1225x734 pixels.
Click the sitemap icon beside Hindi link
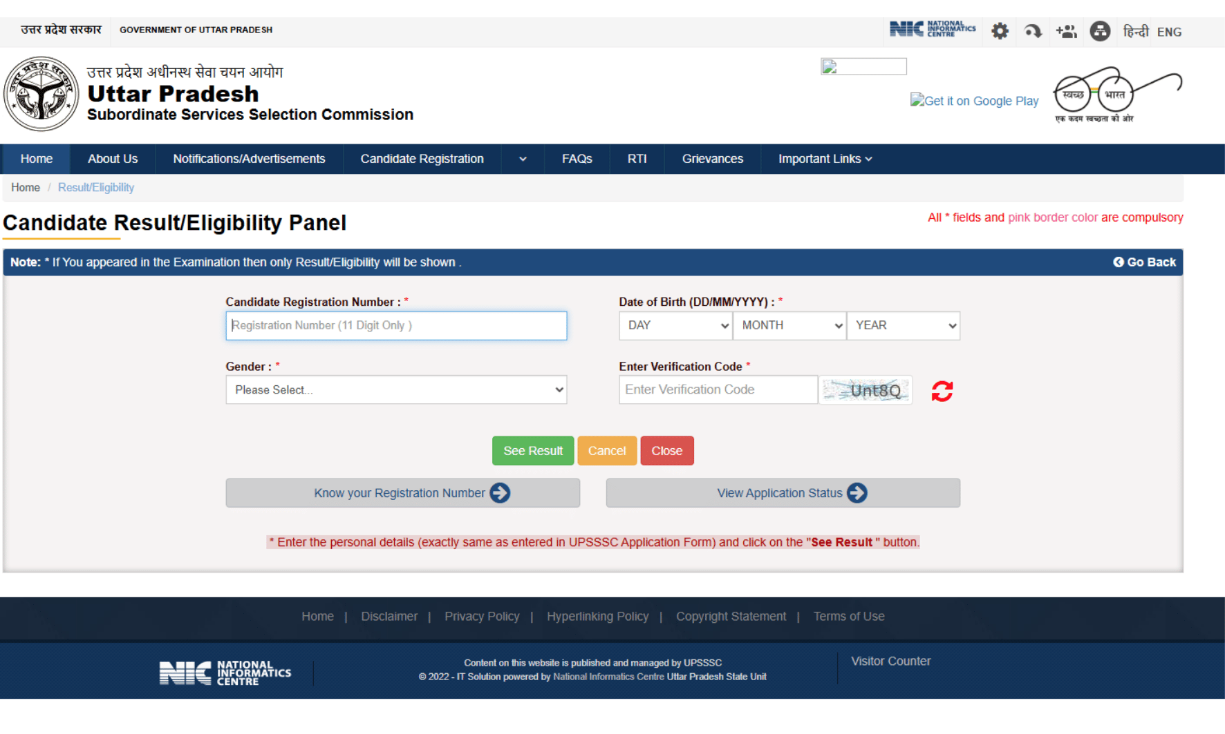pyautogui.click(x=1100, y=31)
